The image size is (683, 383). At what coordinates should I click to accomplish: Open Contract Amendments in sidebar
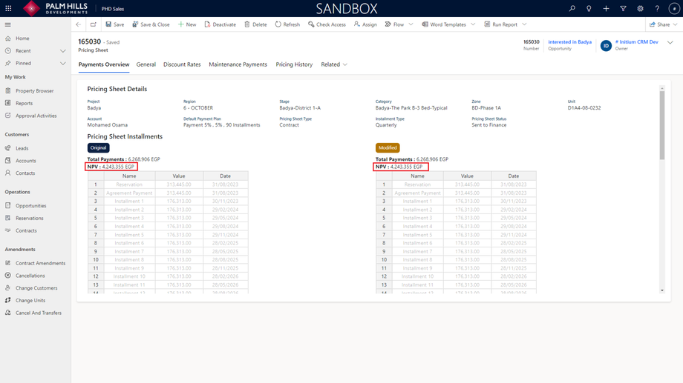40,263
